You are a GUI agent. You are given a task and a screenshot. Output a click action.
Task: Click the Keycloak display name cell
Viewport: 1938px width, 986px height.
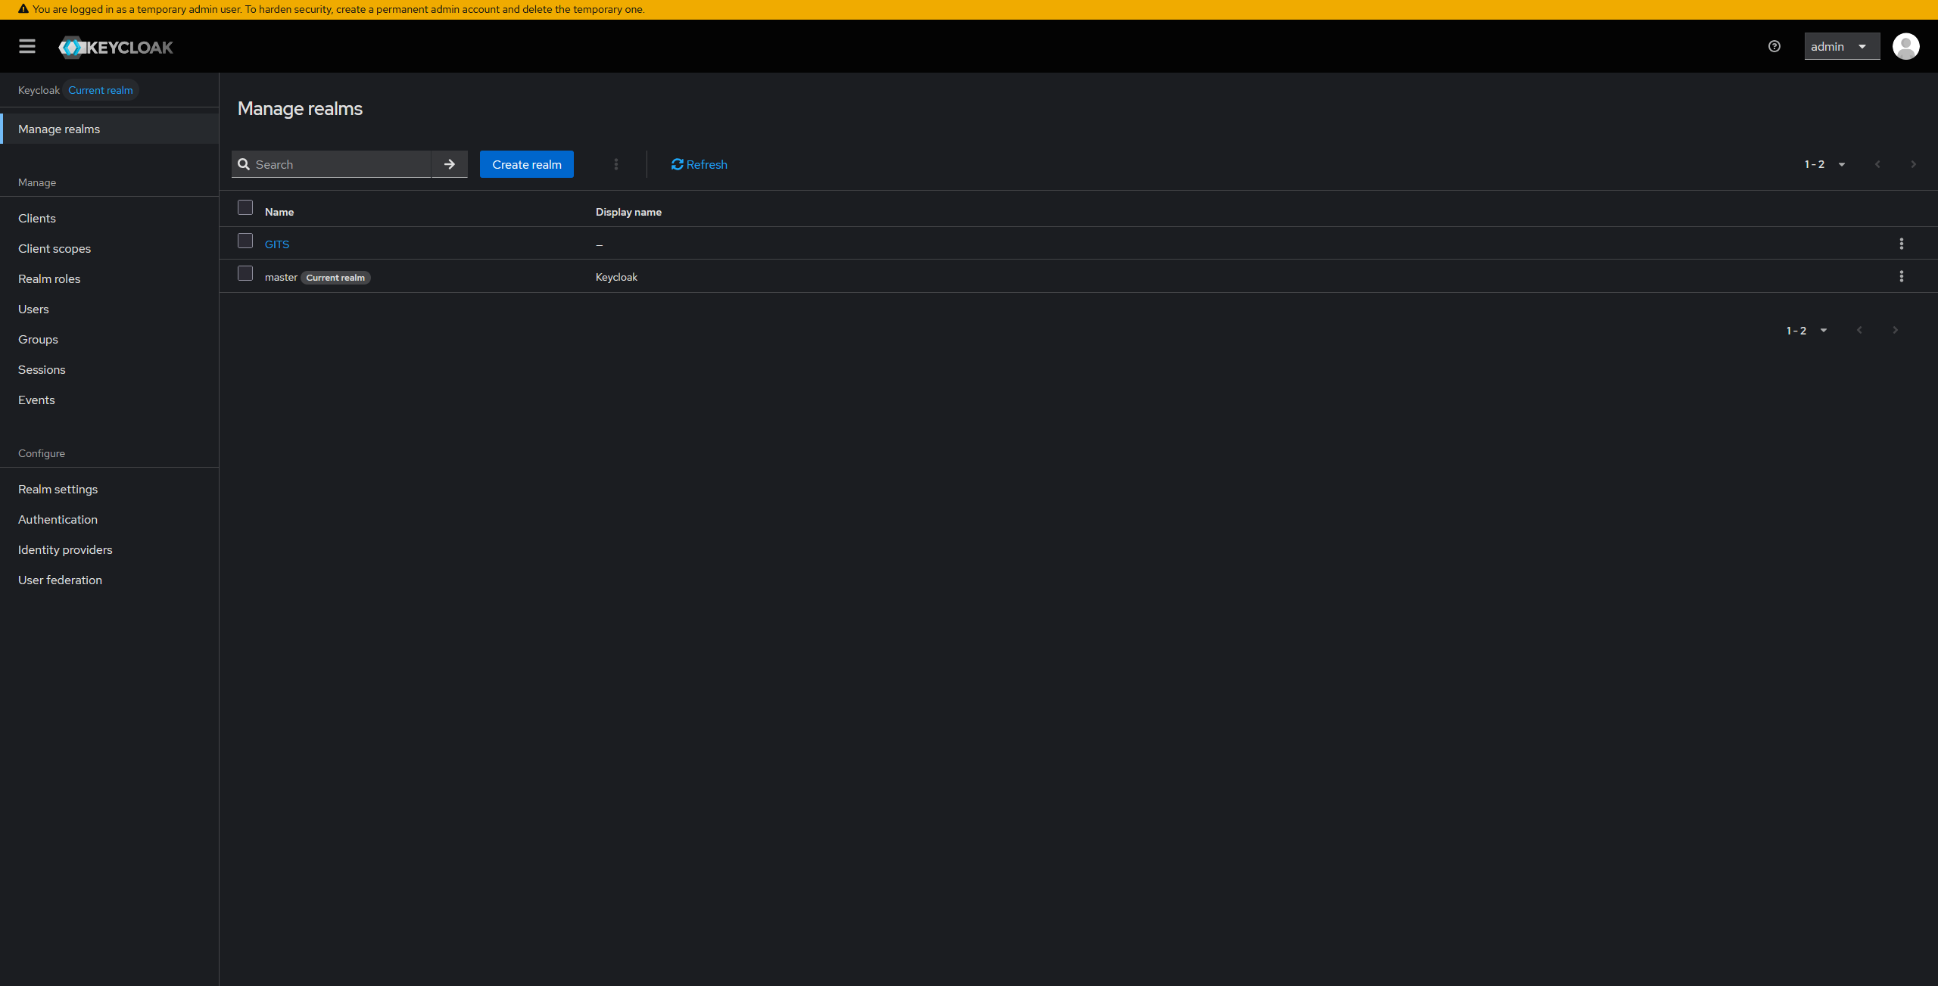click(x=616, y=277)
